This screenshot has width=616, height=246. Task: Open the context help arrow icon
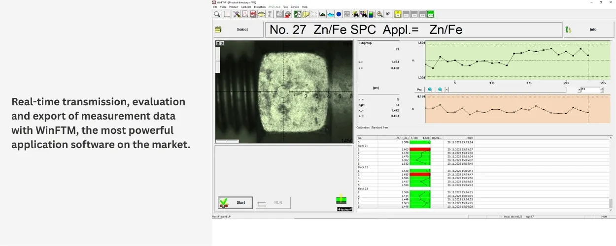tap(388, 14)
